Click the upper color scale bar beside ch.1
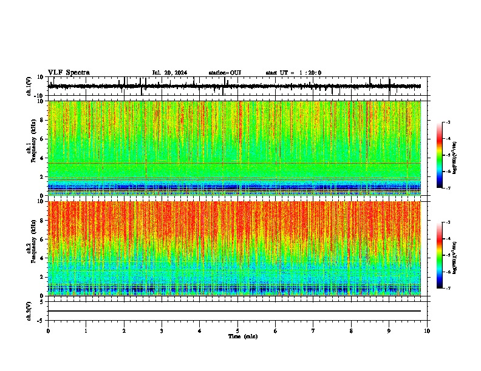 [440, 155]
